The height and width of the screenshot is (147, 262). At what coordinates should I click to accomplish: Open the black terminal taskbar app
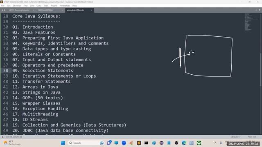146,143
